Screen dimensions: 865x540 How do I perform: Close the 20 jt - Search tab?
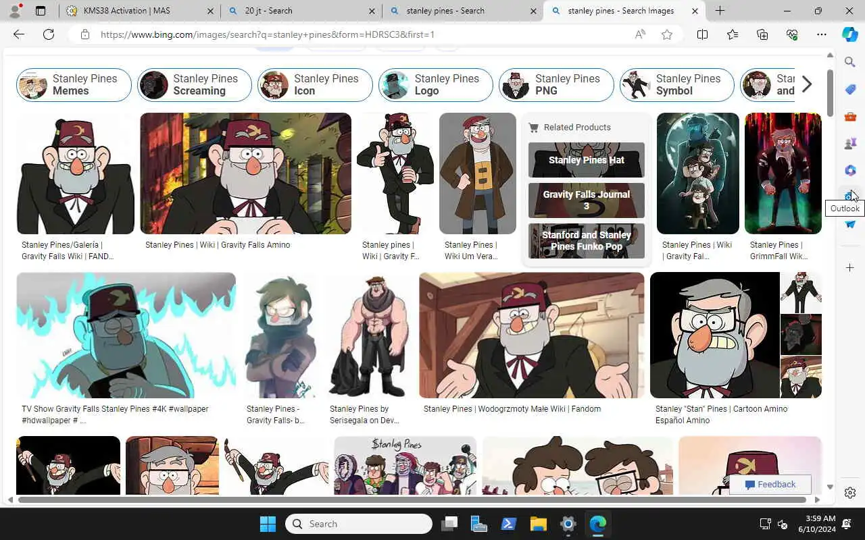click(x=372, y=11)
